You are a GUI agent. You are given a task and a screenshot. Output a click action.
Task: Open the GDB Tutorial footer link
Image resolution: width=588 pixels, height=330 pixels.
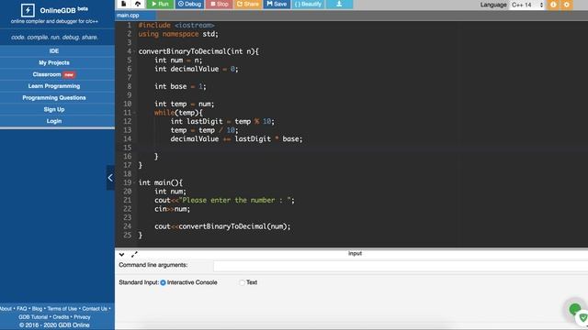(33, 317)
